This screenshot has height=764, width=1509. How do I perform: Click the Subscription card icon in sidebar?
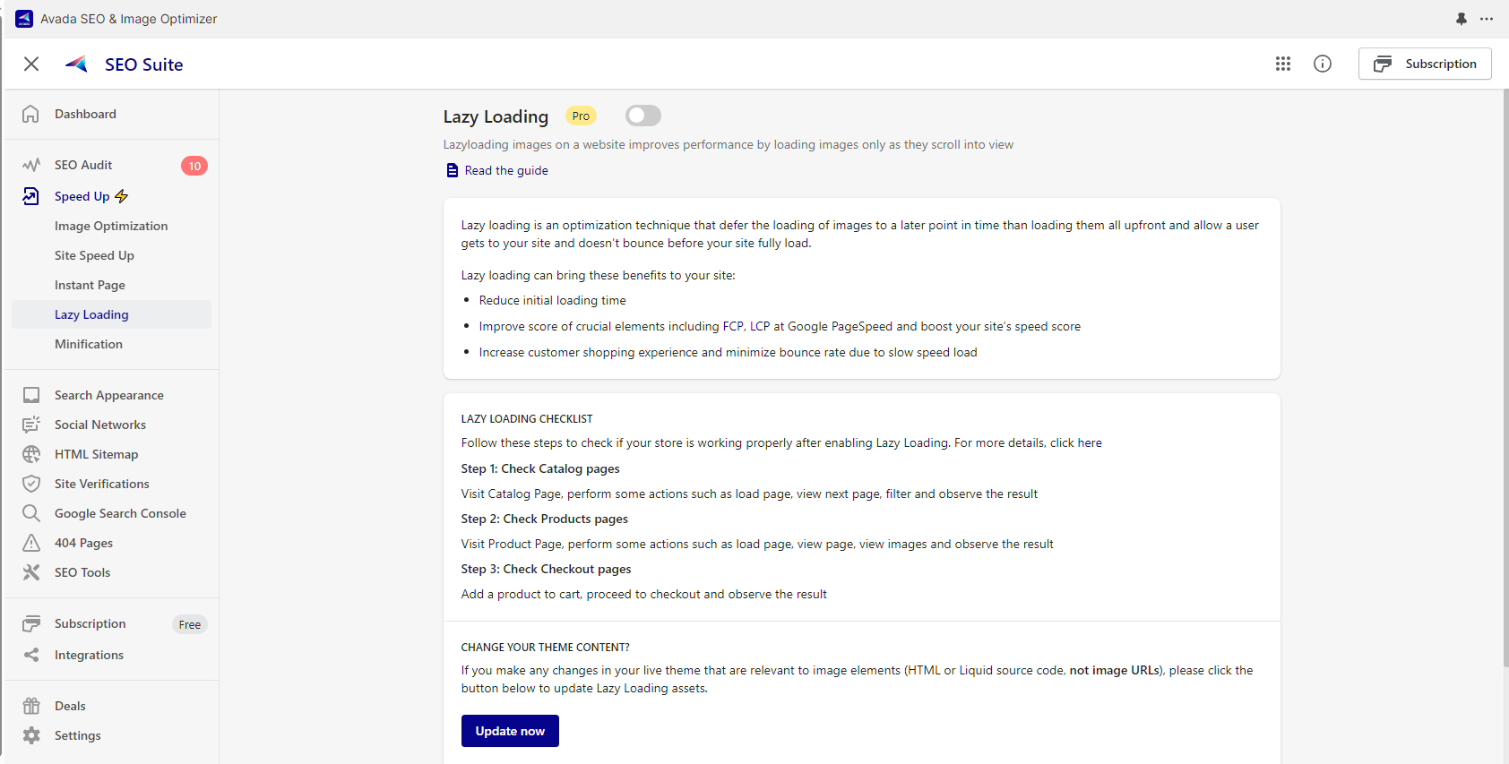click(31, 623)
